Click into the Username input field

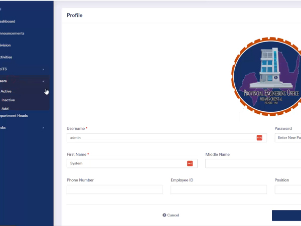point(161,138)
